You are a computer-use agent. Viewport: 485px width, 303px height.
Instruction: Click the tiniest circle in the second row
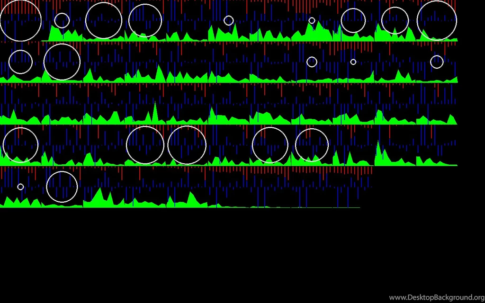[353, 62]
